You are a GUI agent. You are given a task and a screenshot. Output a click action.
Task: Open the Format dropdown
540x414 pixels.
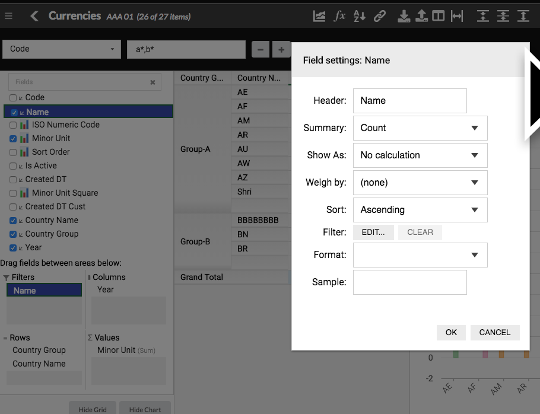[x=420, y=255]
